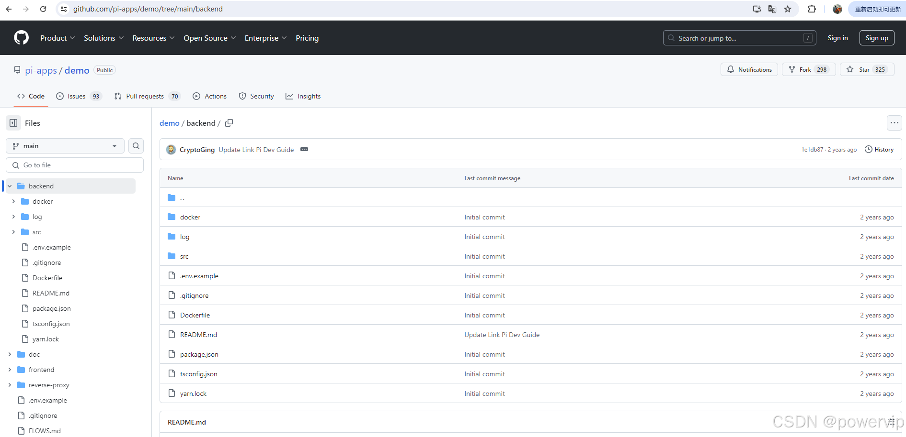The height and width of the screenshot is (437, 906).
Task: Reload the page with the refresh icon
Action: click(x=43, y=9)
